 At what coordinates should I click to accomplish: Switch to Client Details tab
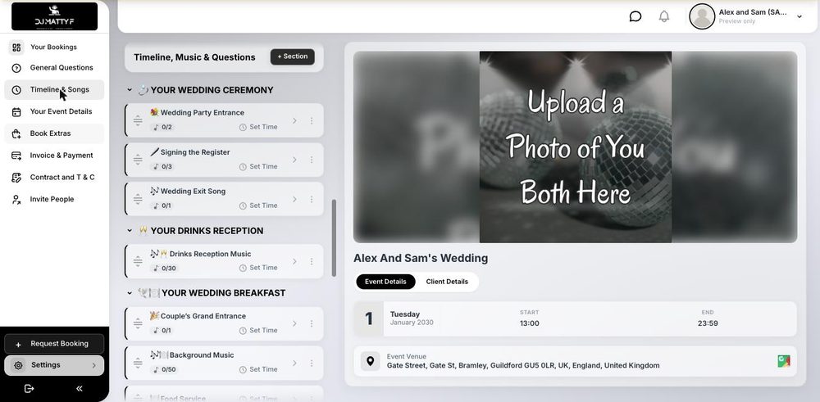[447, 282]
